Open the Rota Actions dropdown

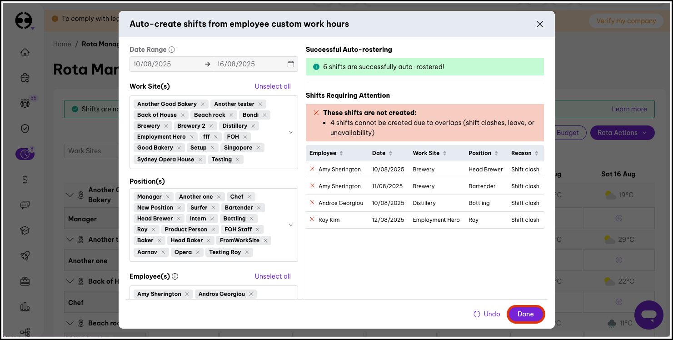click(622, 133)
